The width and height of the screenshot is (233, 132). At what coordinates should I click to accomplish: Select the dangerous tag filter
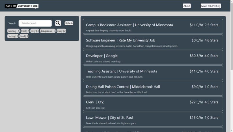[x=48, y=31]
